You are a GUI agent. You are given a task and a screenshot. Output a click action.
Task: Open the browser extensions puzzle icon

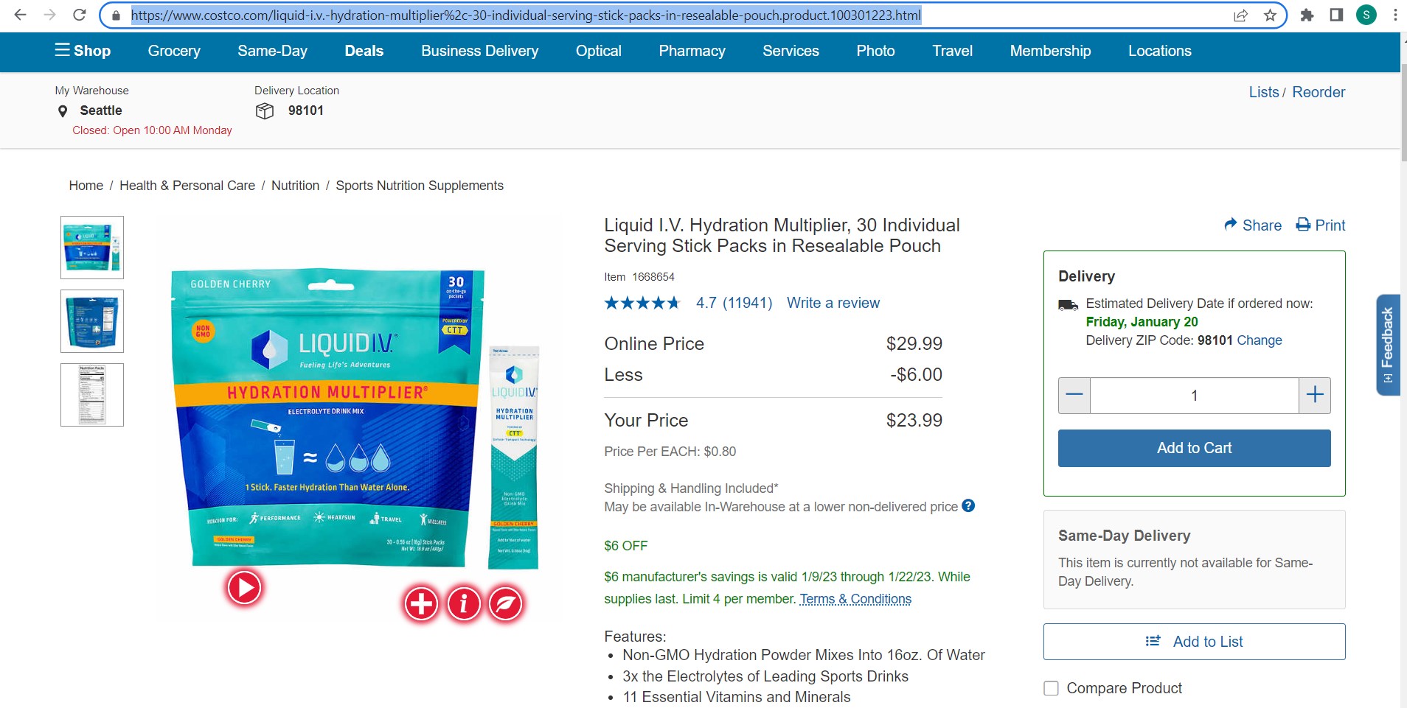1307,15
